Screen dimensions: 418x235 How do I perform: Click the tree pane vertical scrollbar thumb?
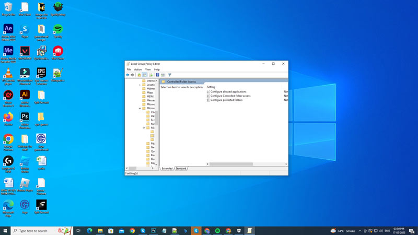pyautogui.click(x=156, y=118)
